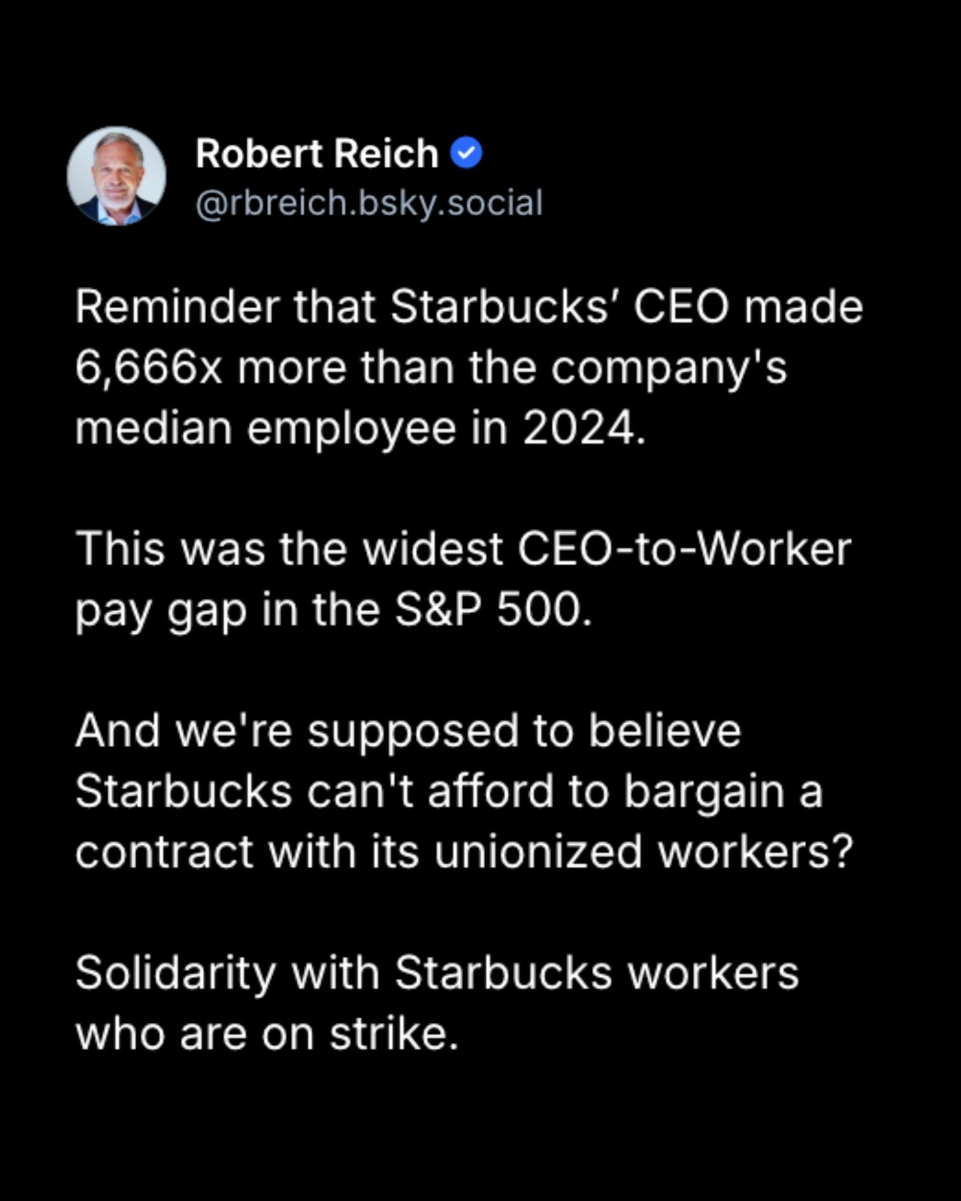Image resolution: width=961 pixels, height=1201 pixels.
Task: Click the word "unionized" in the post
Action: [x=538, y=852]
